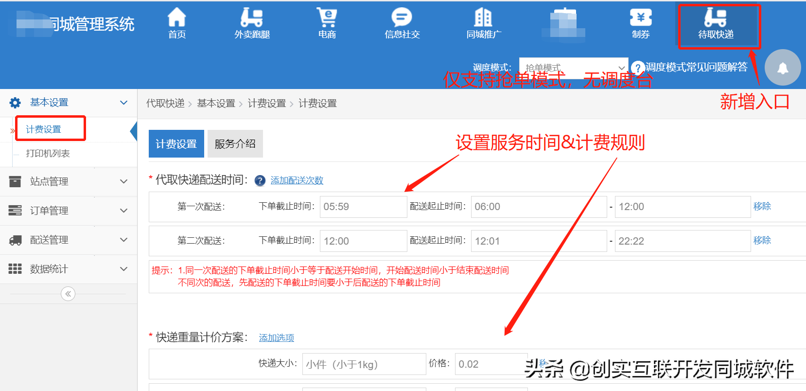Click the first-delivery end time field 12:00
Image resolution: width=806 pixels, height=391 pixels.
pyautogui.click(x=683, y=207)
